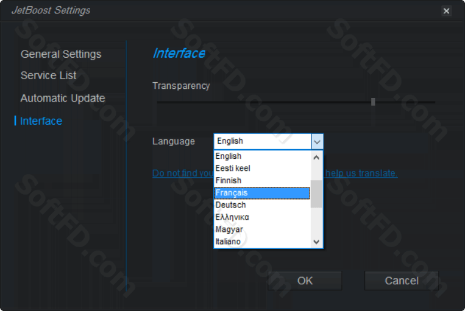465x311 pixels.
Task: Select Italiano from the language list
Action: coord(262,242)
